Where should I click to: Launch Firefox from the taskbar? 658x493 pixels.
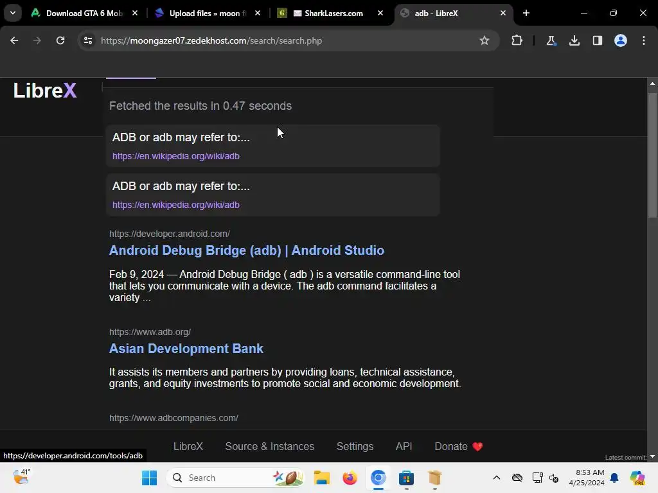click(350, 478)
